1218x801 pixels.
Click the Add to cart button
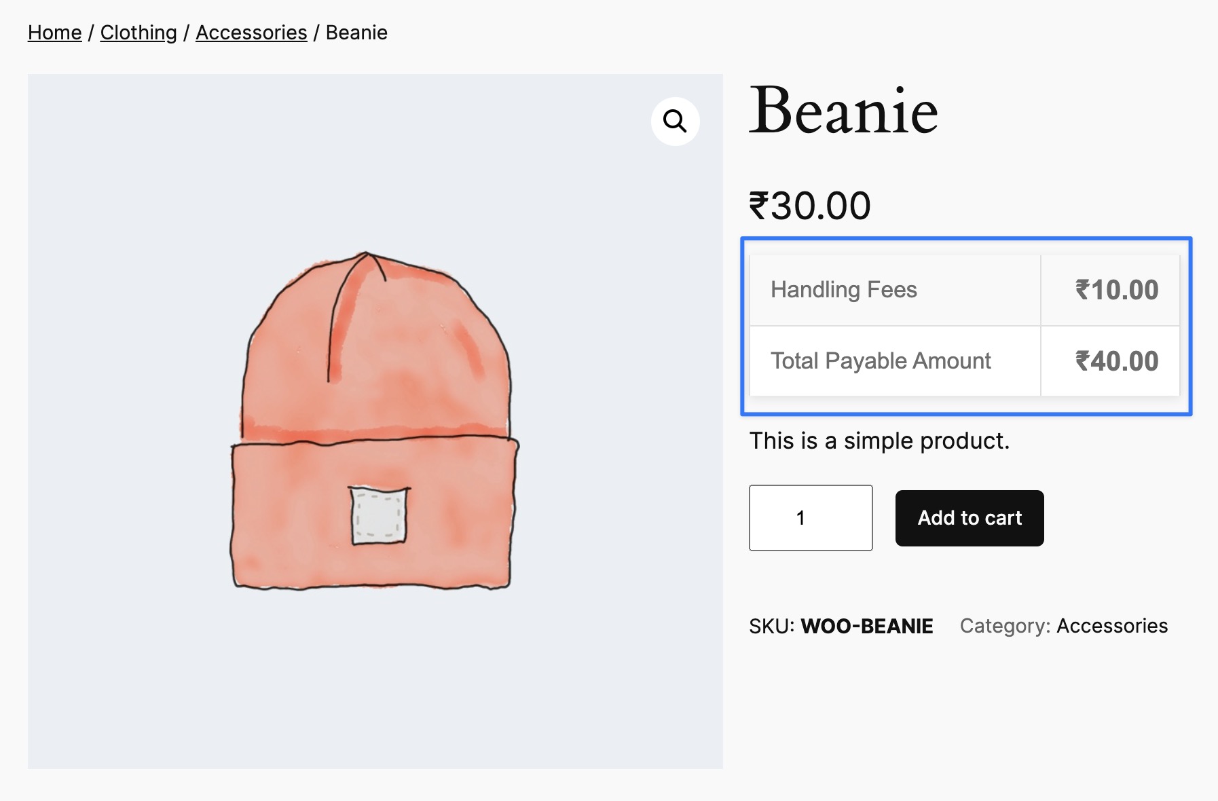point(970,518)
